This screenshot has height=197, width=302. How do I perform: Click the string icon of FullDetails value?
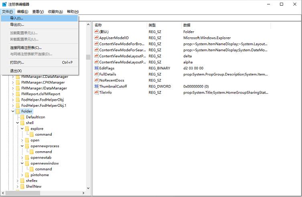[x=96, y=74]
